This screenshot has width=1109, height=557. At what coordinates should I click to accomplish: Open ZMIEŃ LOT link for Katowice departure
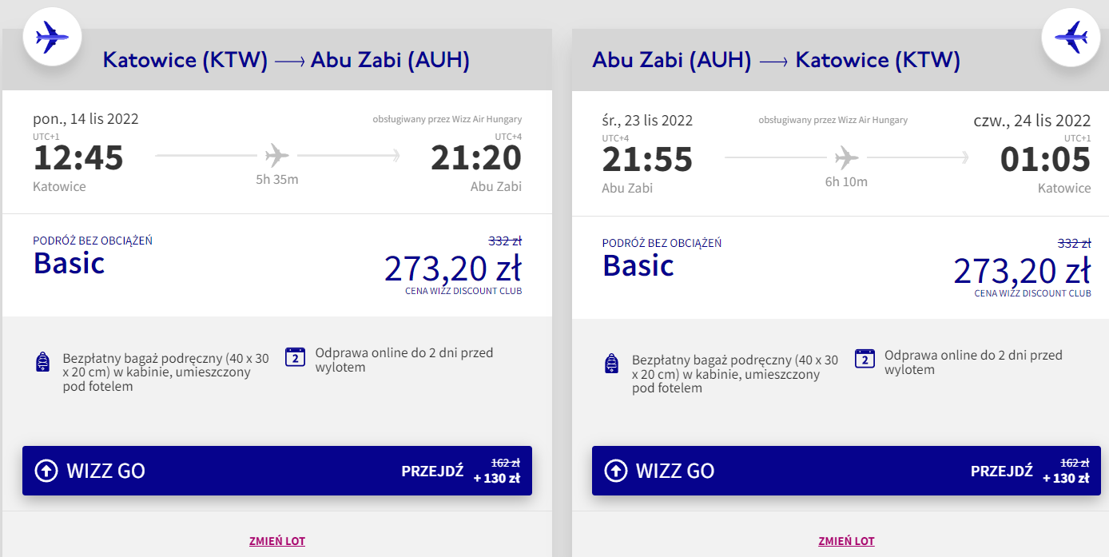[x=277, y=541]
